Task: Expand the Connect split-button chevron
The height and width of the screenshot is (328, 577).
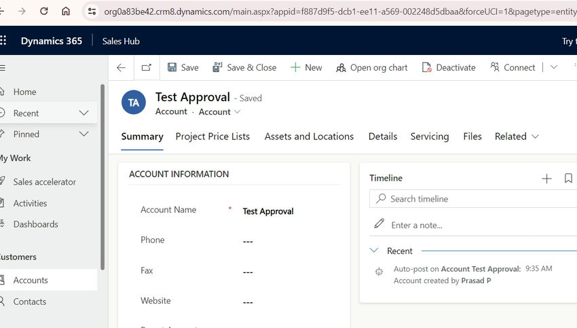Action: coord(554,67)
